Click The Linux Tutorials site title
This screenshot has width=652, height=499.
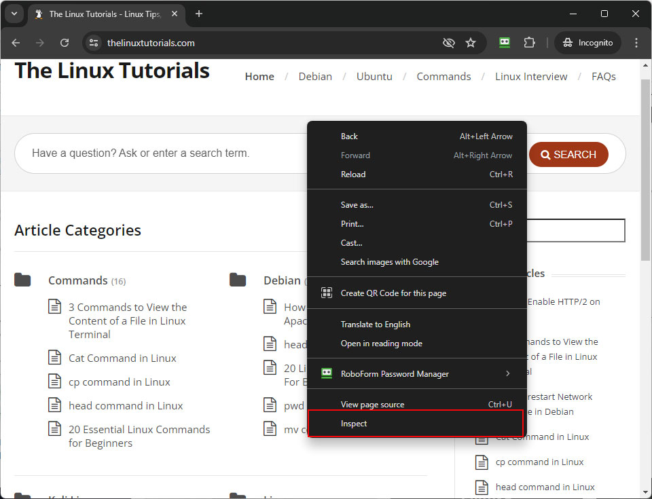coord(112,71)
